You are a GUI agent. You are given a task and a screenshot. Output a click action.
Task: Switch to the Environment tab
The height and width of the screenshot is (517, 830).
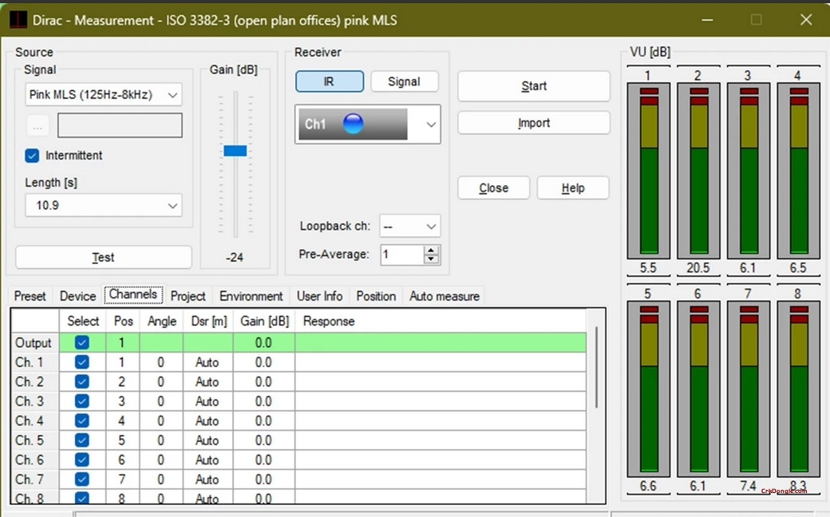click(251, 296)
